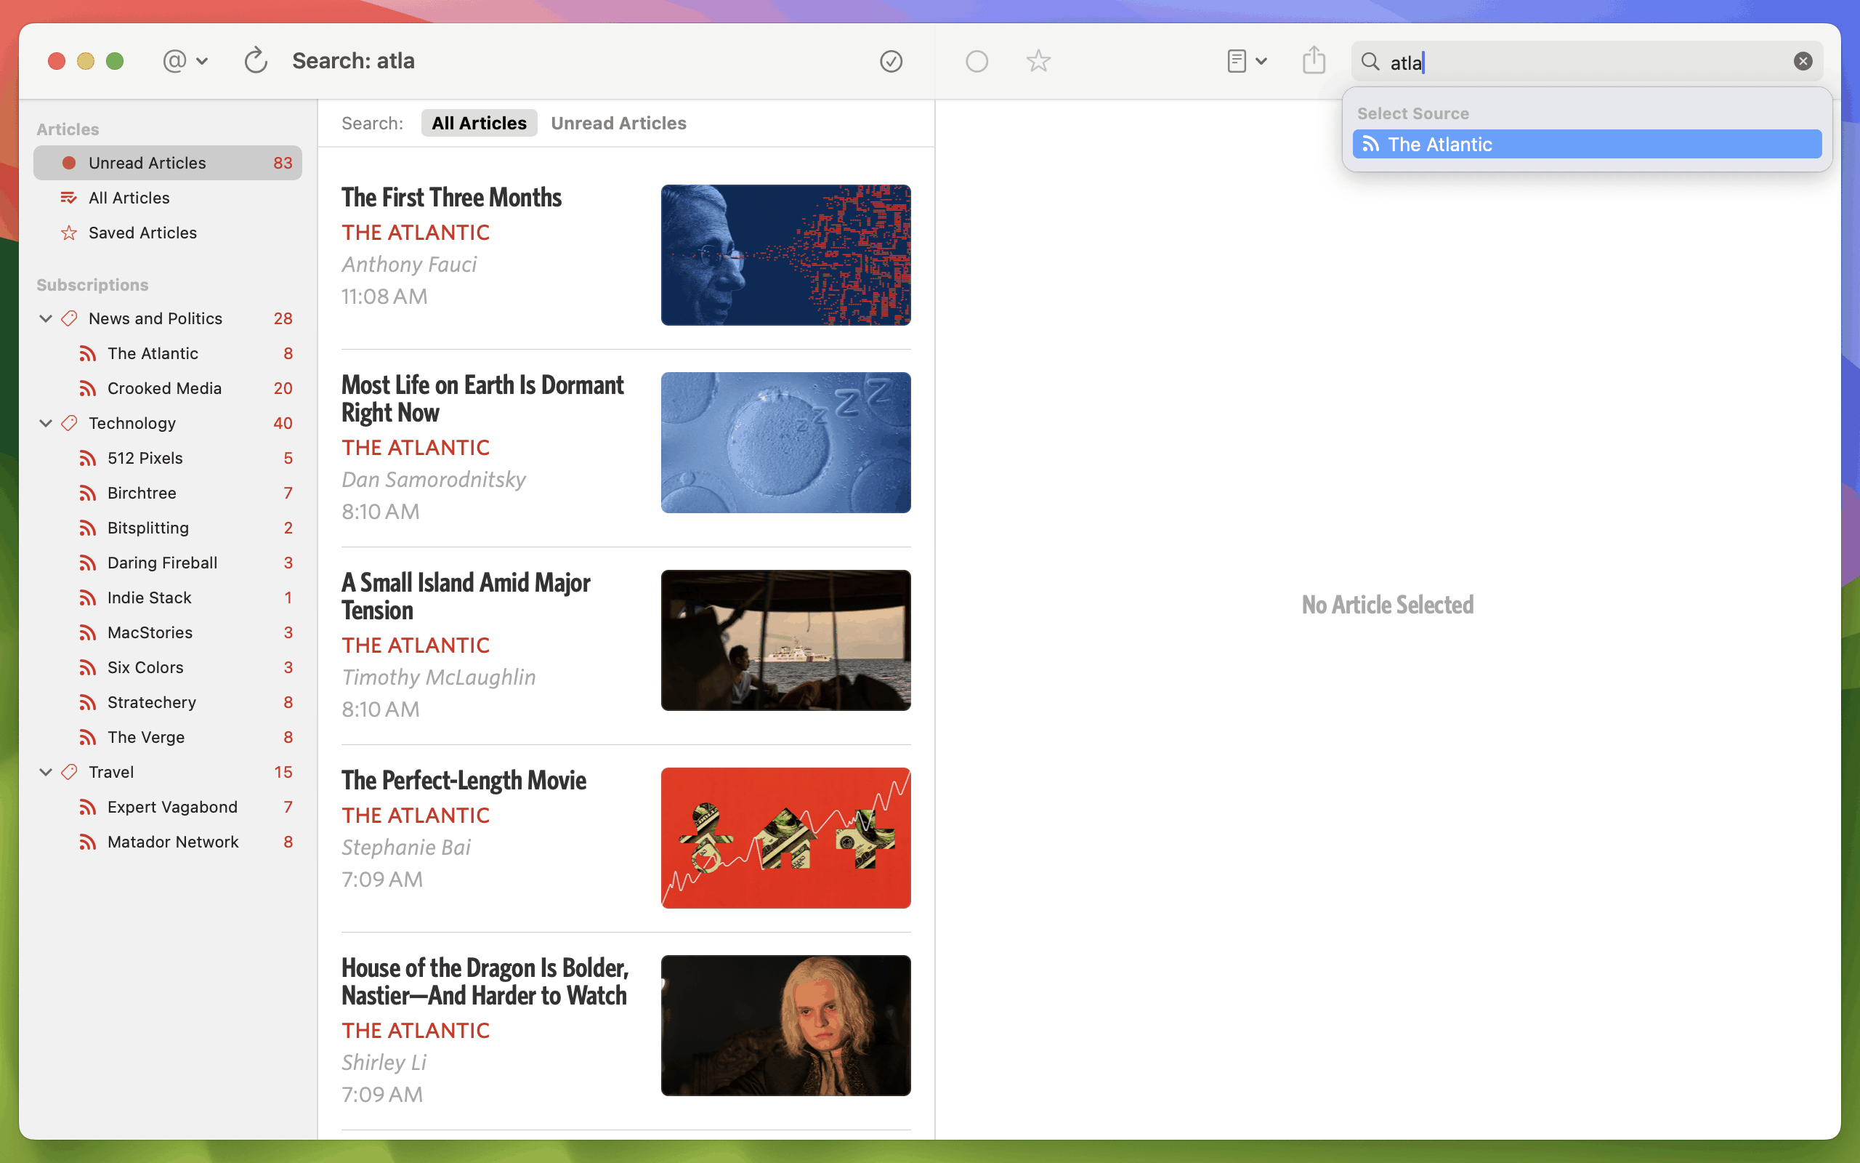Click the All Articles list icon
Viewport: 1860px width, 1163px height.
point(69,198)
